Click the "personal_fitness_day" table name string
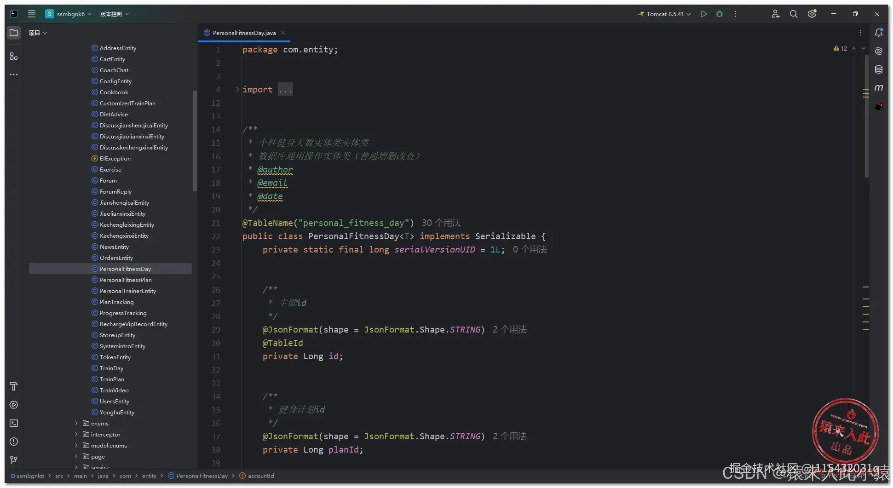Viewport: 893px width, 488px height. pos(353,223)
